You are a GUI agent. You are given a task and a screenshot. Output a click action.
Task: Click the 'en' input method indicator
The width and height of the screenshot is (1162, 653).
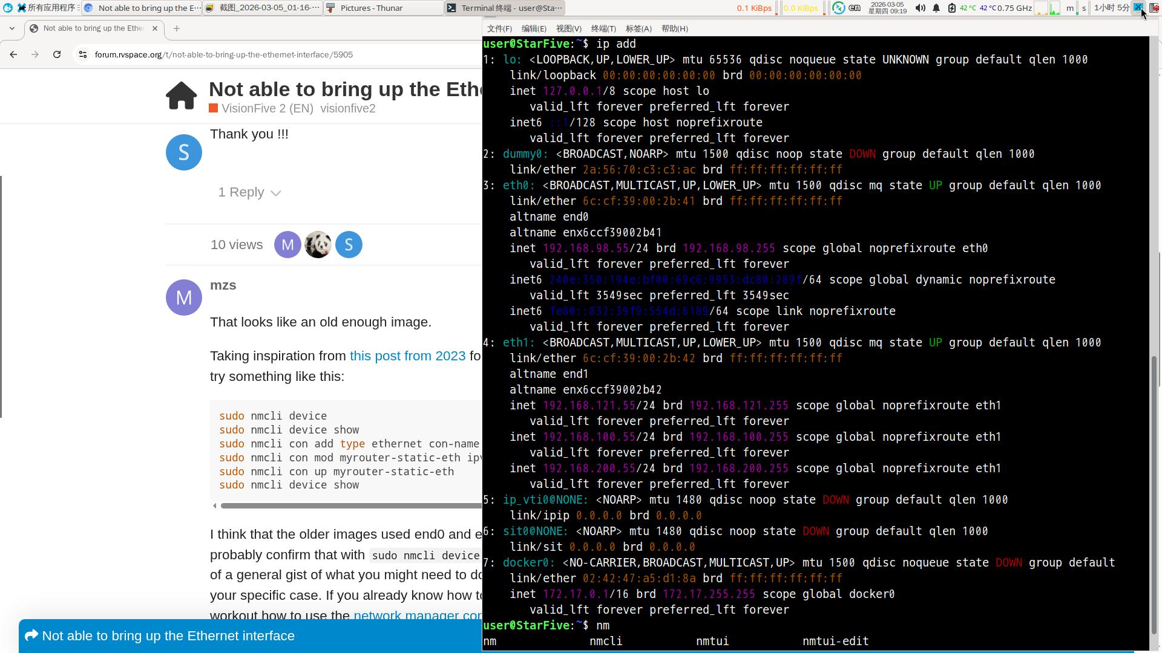click(855, 8)
